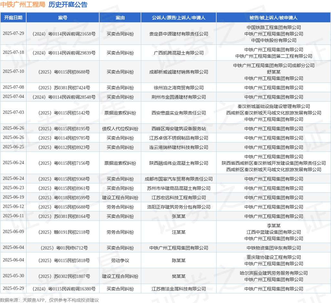Select plaintiff 张某某

(x=178, y=216)
